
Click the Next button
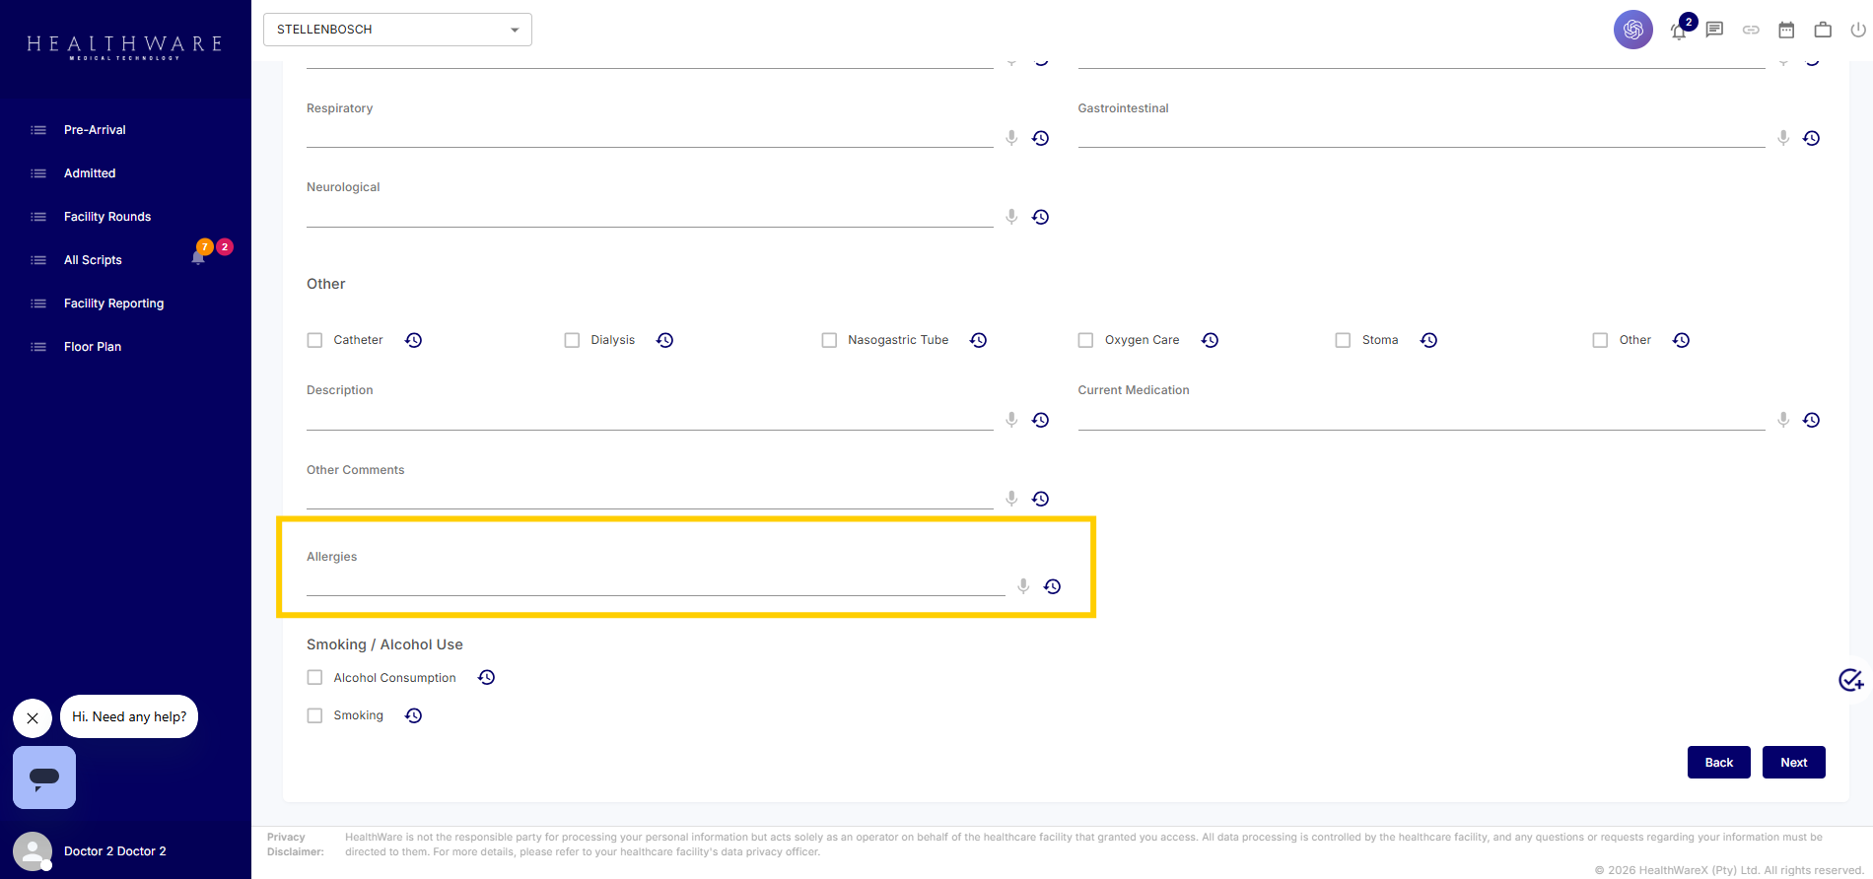tap(1794, 762)
